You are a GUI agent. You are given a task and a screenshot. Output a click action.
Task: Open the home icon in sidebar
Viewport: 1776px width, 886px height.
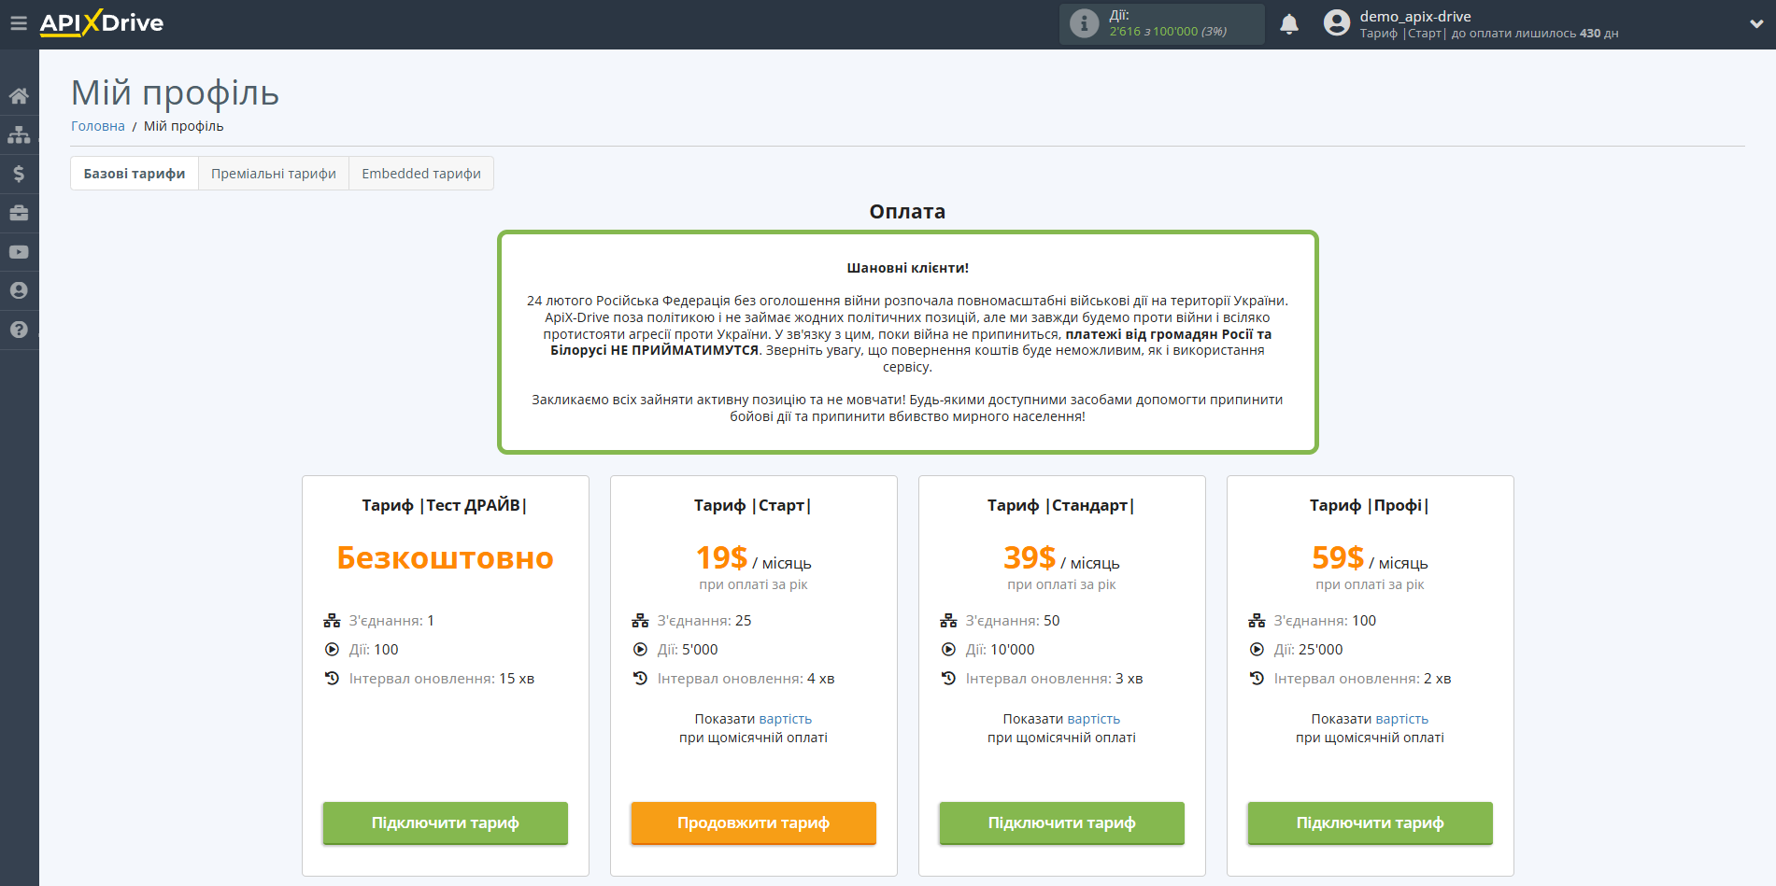(19, 96)
